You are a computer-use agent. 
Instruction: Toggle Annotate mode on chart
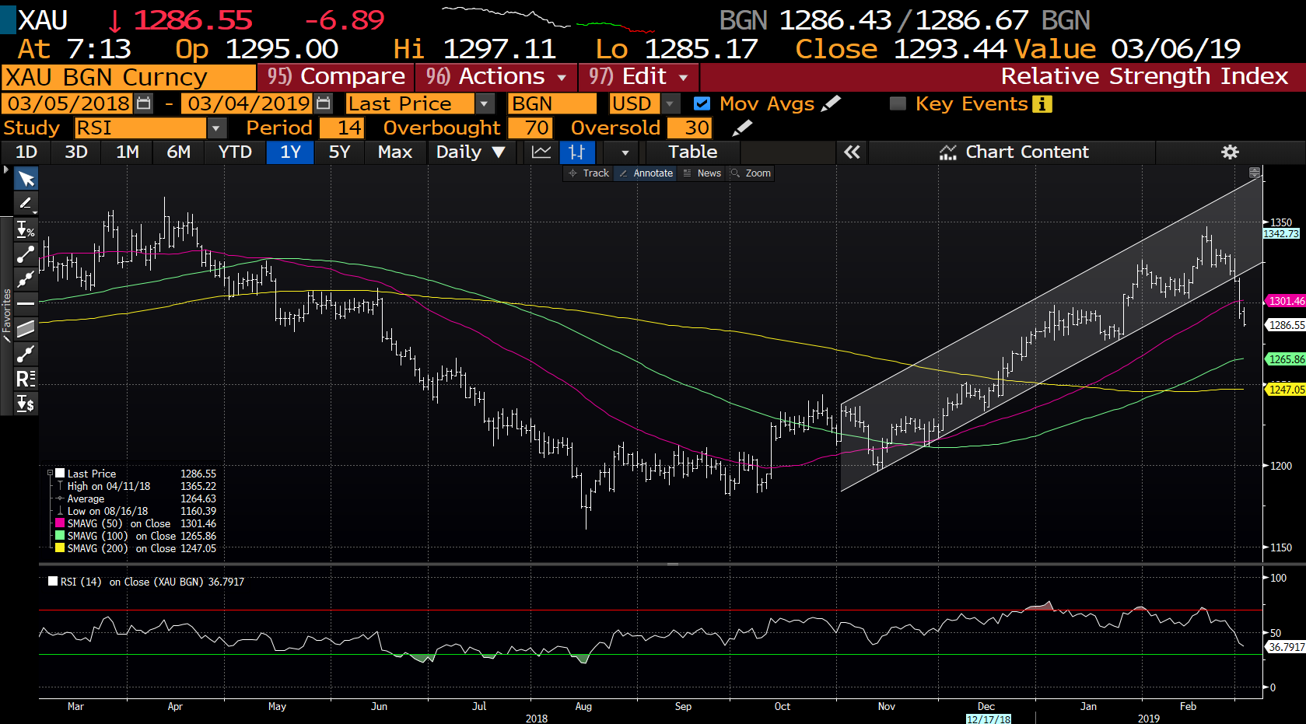[646, 173]
